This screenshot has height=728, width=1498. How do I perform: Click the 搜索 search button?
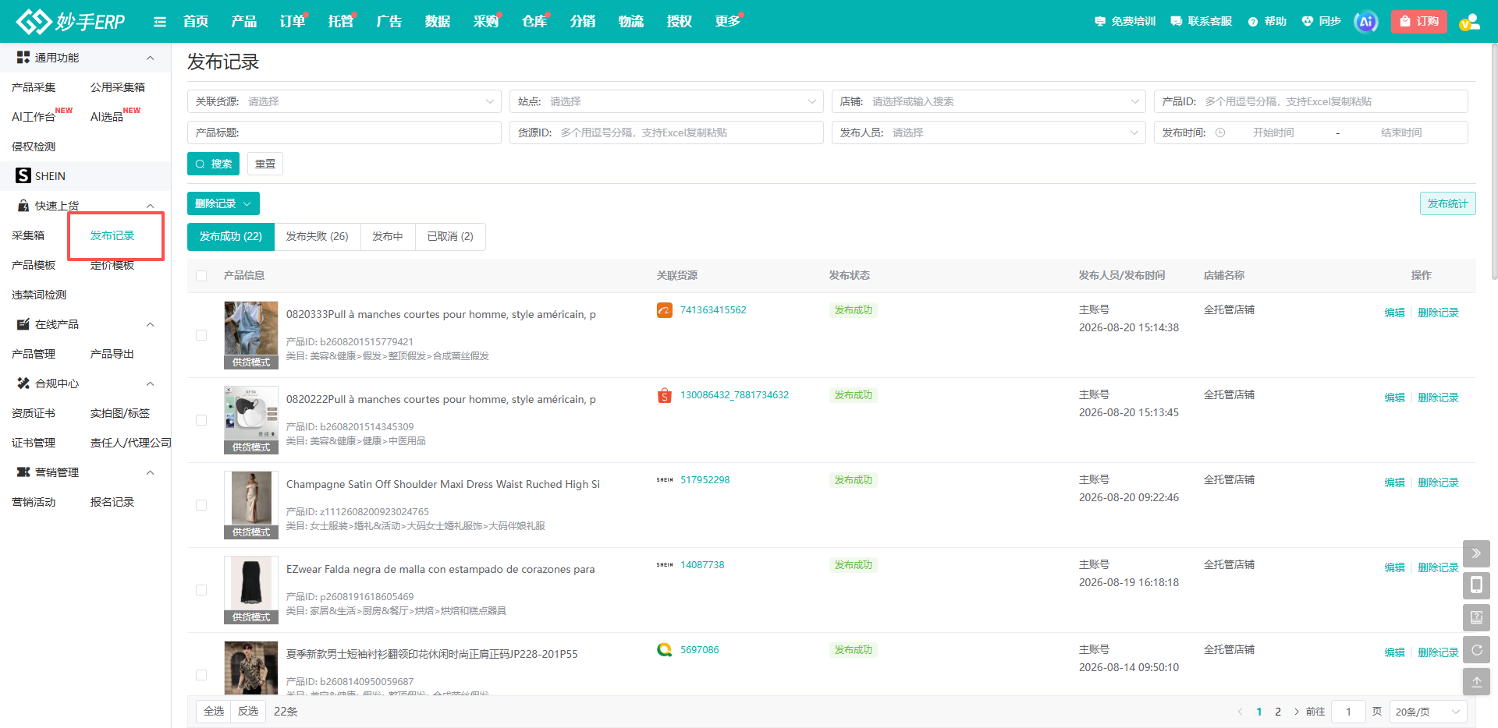click(x=213, y=164)
